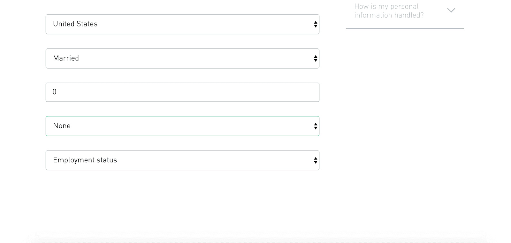Open the United States country dropdown
This screenshot has height=243, width=511.
pyautogui.click(x=182, y=24)
